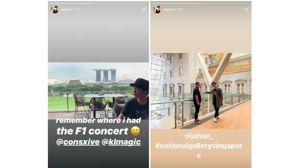Click the 'remember where i had' caption text
Screen dimensions: 299x168
98,121
